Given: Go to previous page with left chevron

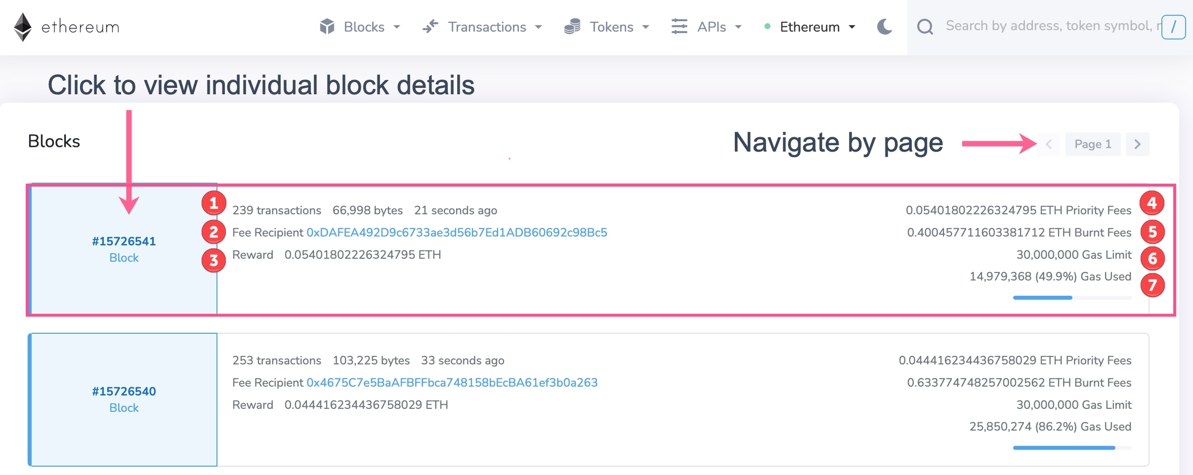Looking at the screenshot, I should pos(1049,144).
